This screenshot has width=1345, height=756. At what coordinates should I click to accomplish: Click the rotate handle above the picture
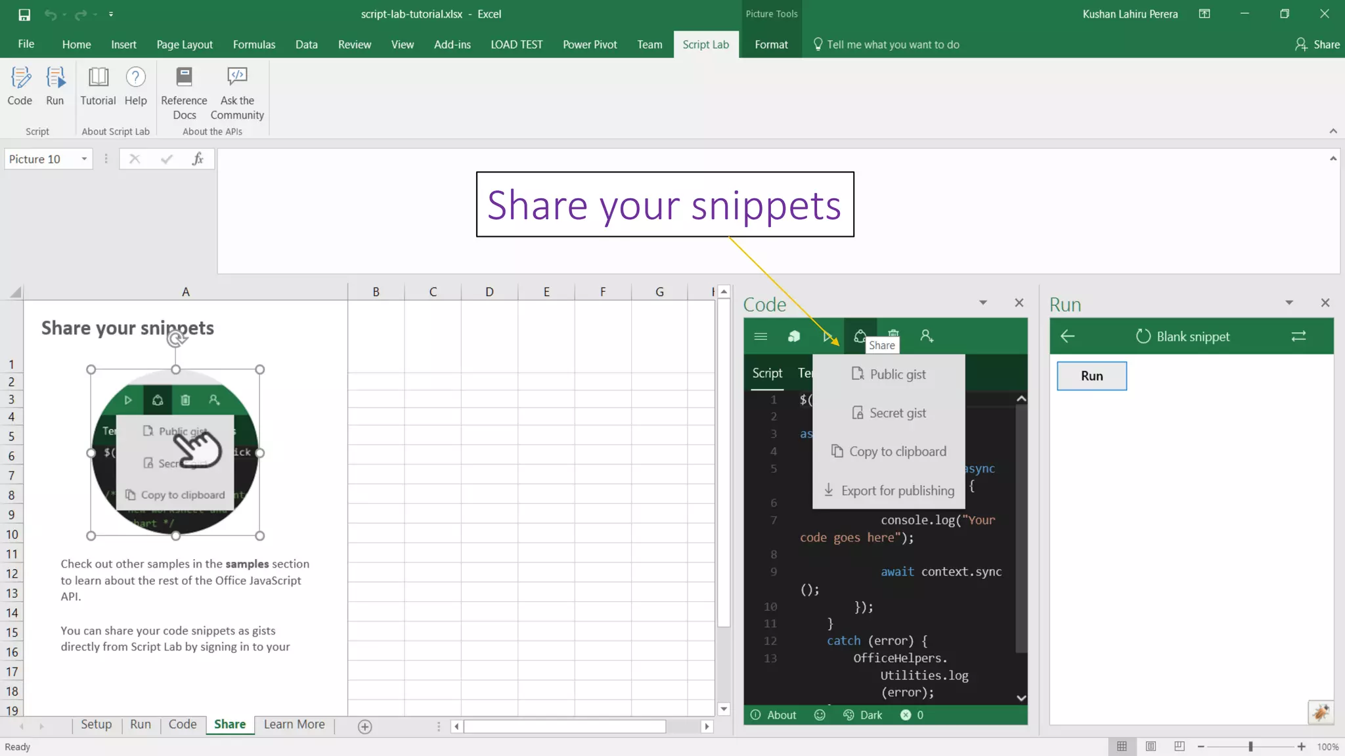click(176, 339)
